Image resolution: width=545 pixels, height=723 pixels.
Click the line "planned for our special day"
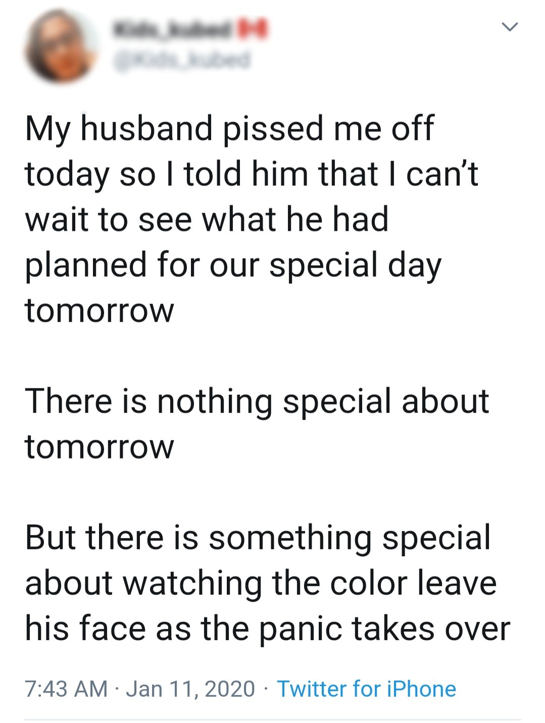233,266
